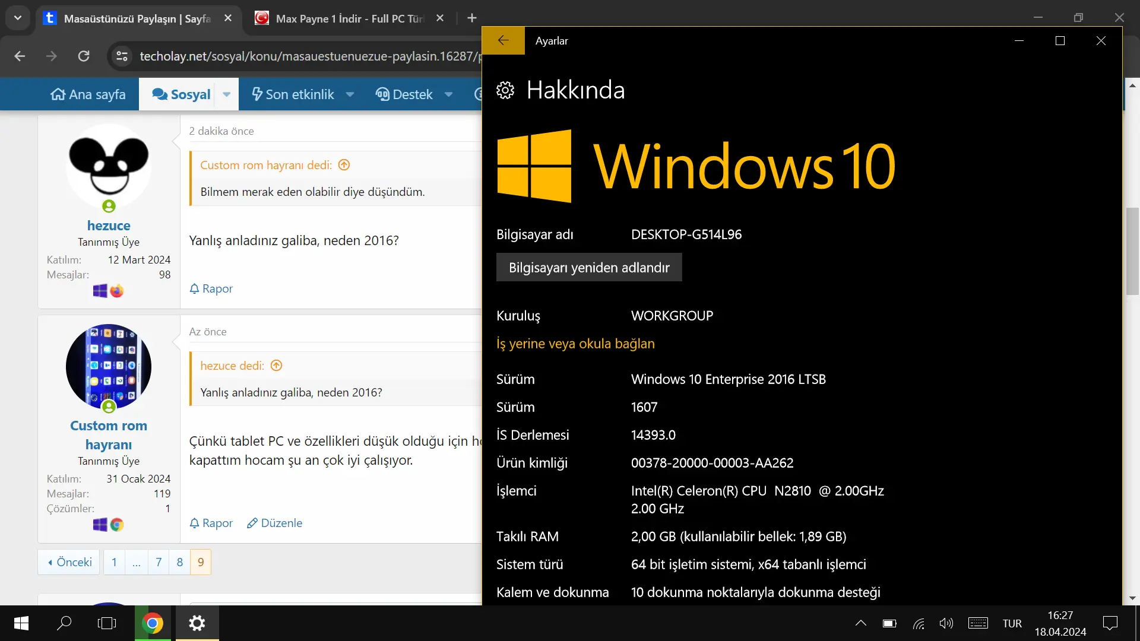Click Firefox badge icon under hezuce
Screen dimensions: 1140x641
point(117,291)
